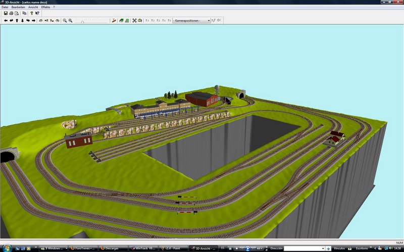Select camera position 1 icon
This screenshot has height=252, width=404.
pos(147,21)
